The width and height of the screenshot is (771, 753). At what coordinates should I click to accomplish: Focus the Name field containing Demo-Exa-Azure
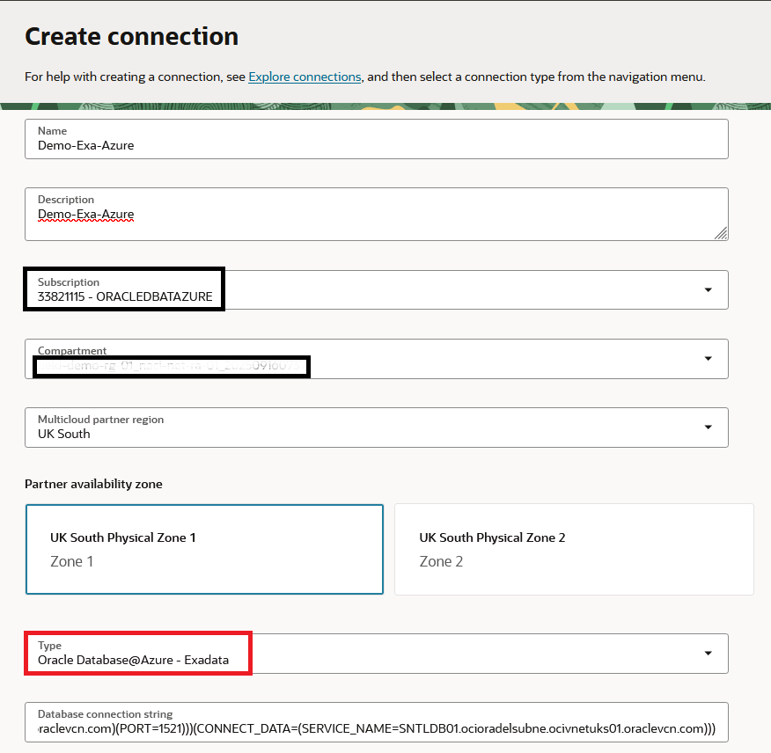point(376,139)
